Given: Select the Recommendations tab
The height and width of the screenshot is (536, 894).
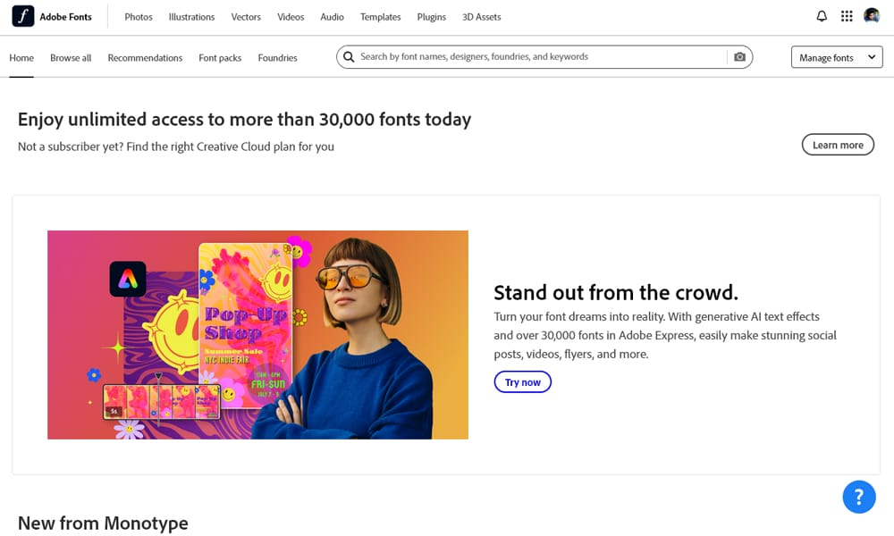Looking at the screenshot, I should (145, 57).
